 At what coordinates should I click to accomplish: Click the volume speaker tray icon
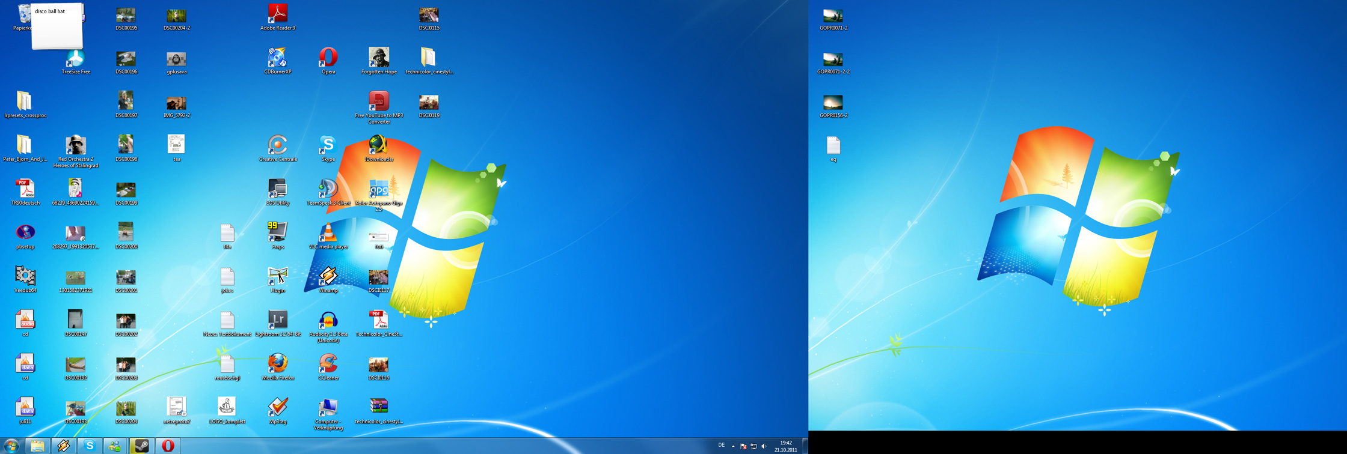pyautogui.click(x=764, y=446)
